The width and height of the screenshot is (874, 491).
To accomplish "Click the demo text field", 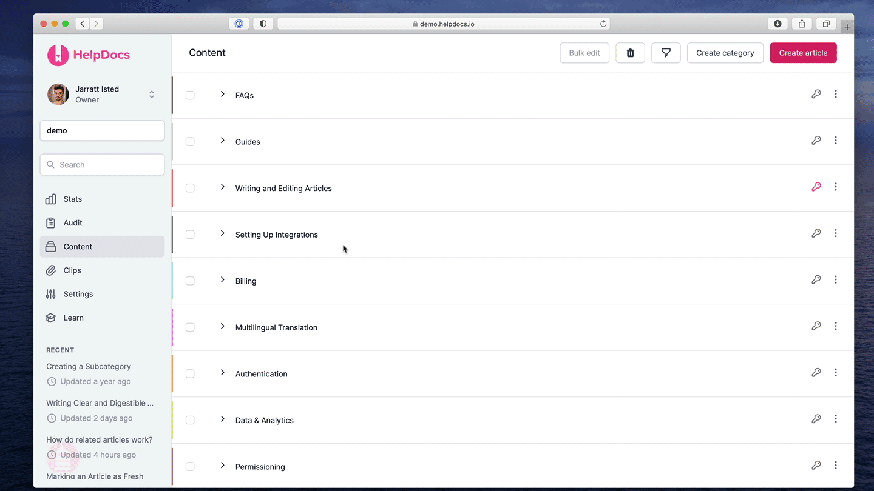I will [x=102, y=130].
